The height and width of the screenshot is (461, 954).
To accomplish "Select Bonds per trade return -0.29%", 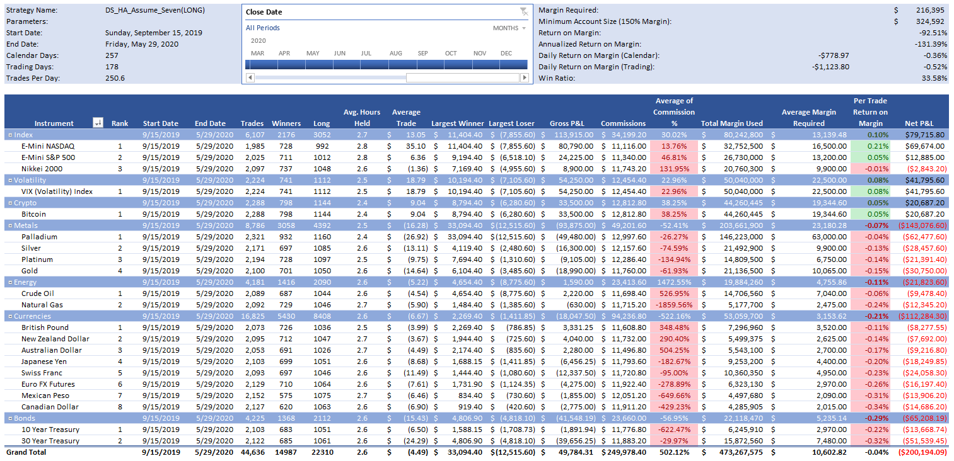I will (x=875, y=418).
